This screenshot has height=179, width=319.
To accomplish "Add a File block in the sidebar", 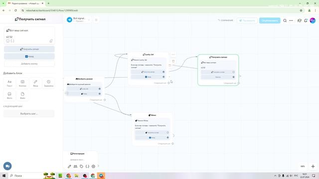I will [22, 95].
